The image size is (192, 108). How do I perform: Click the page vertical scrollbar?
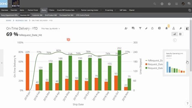pos(191,46)
